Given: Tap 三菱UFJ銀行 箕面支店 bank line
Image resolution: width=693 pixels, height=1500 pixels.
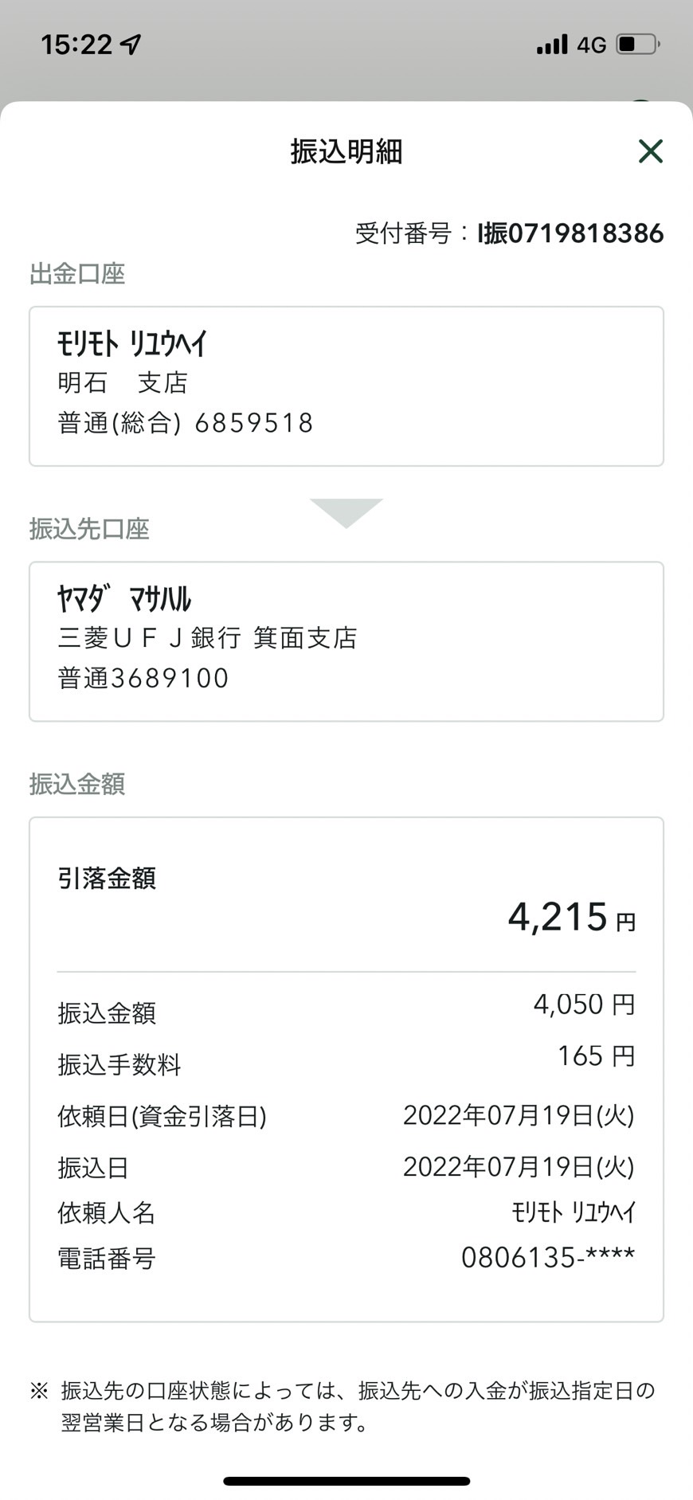Looking at the screenshot, I should [x=207, y=638].
